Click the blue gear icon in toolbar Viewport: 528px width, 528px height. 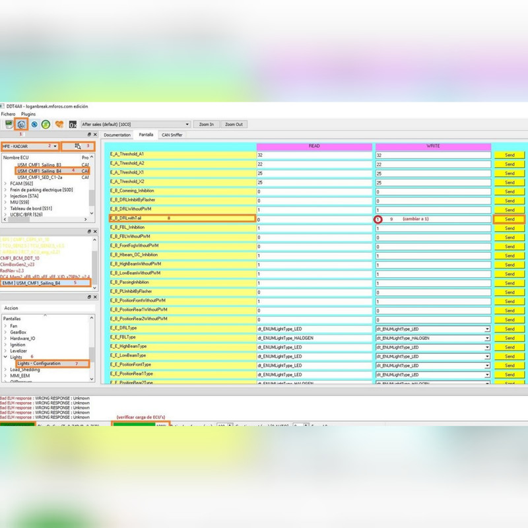tap(21, 124)
